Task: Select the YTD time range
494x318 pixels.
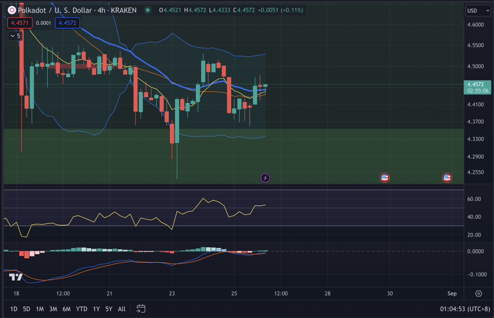Action: 82,309
